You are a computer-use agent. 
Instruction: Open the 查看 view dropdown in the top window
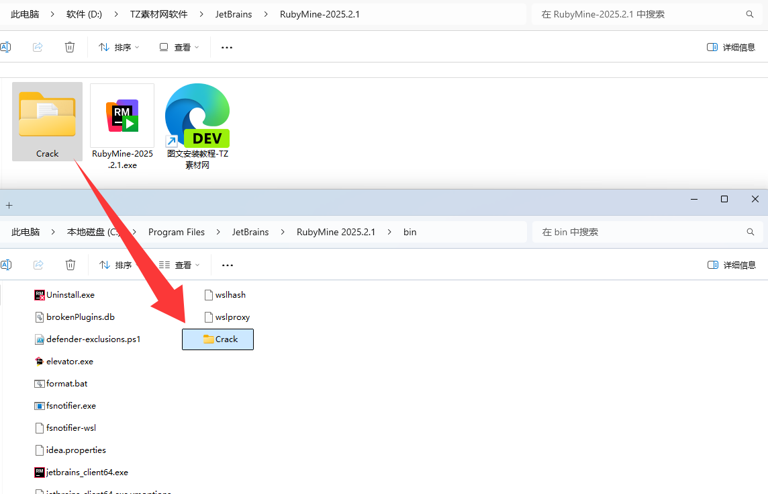pos(179,47)
